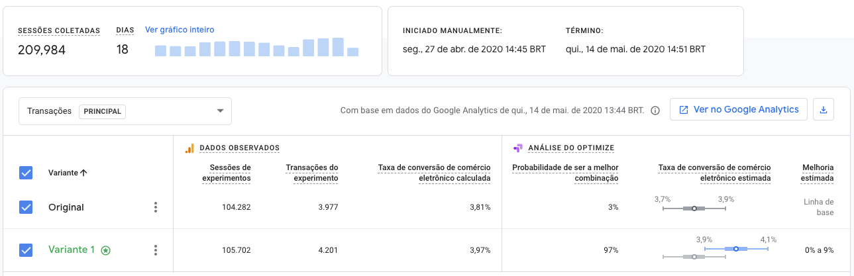Click the purple Optimize analysis icon

coord(518,148)
